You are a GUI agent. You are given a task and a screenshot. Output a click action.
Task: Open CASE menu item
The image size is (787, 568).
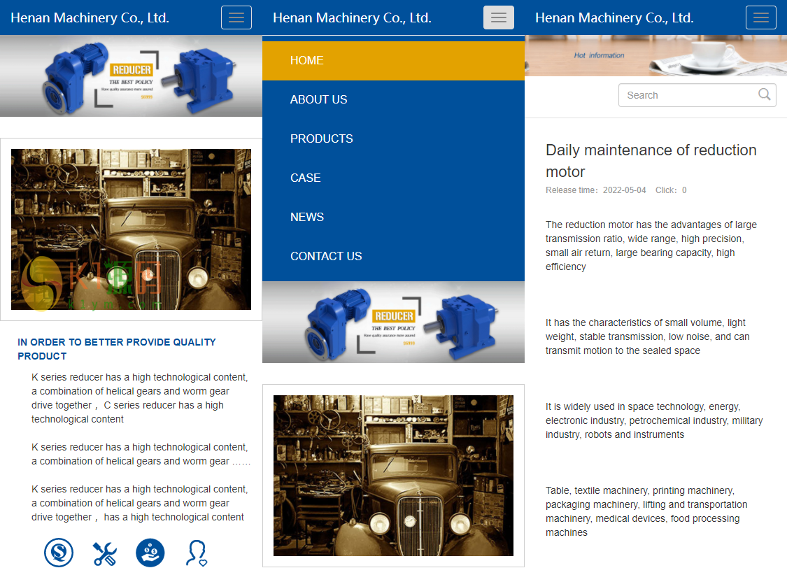pos(393,178)
